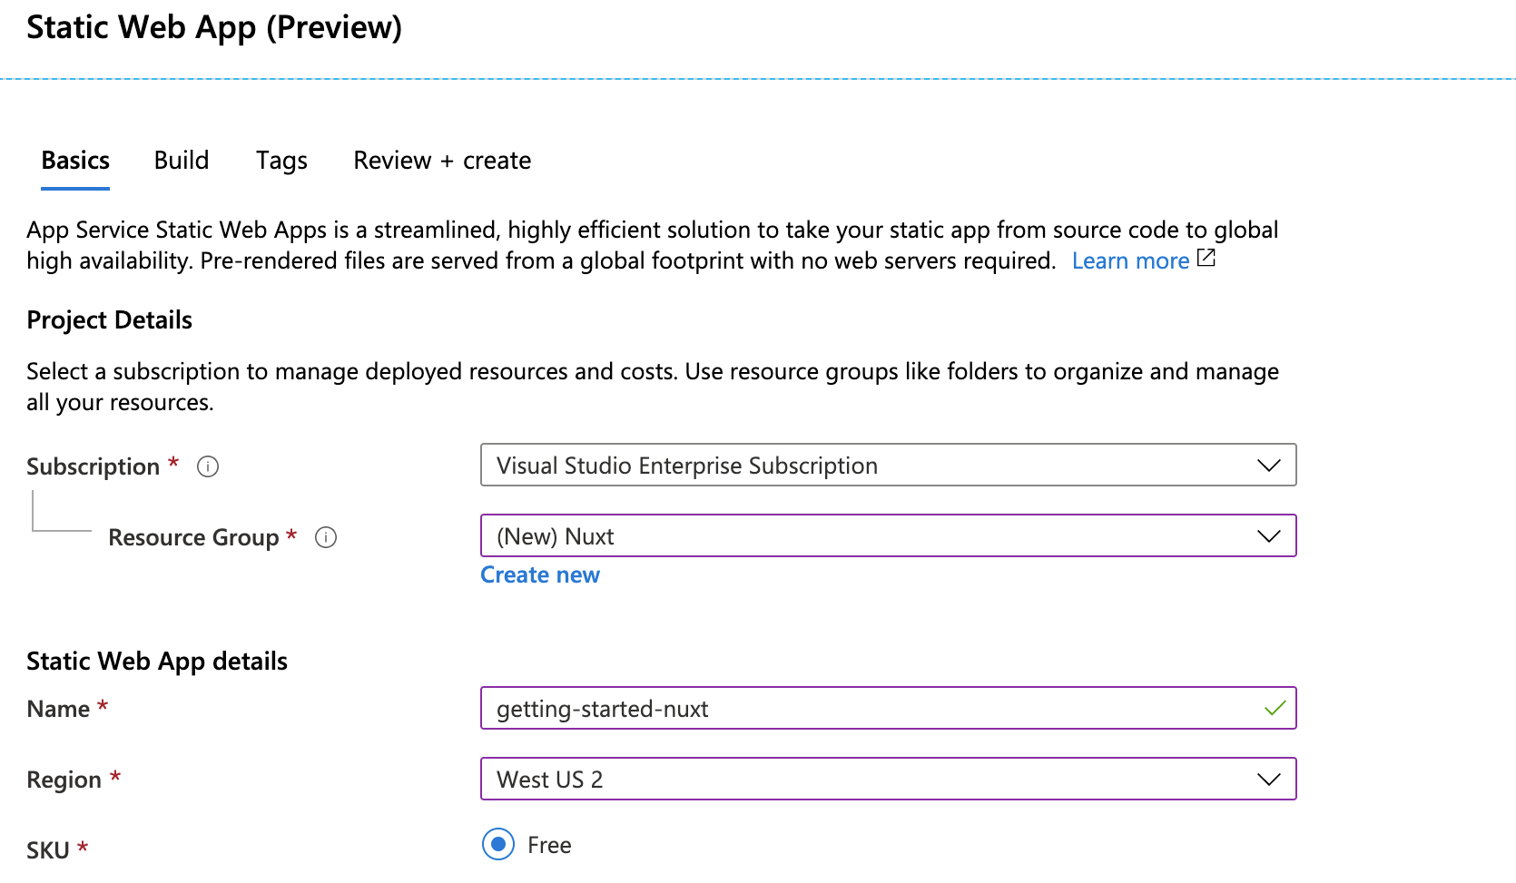Screen dimensions: 1516x883
Task: Select the Basics tab
Action: (74, 160)
